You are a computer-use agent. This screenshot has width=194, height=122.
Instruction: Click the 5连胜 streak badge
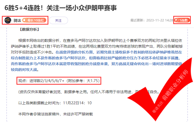click(182, 20)
